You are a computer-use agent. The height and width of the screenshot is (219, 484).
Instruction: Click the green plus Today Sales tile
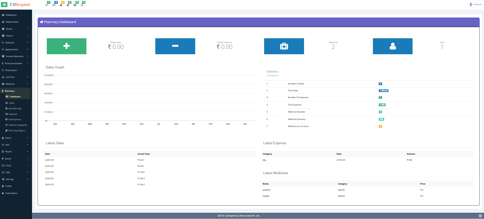coord(66,46)
